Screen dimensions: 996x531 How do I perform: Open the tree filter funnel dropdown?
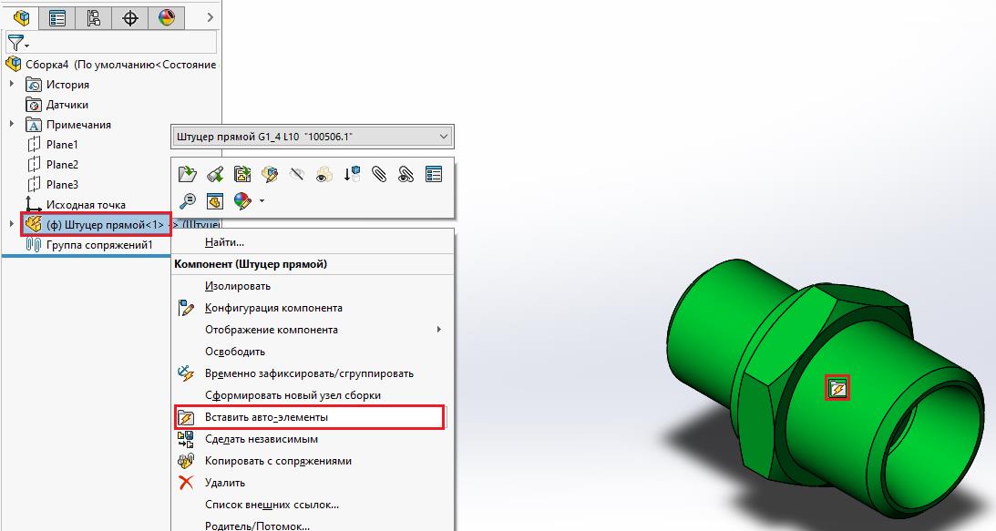click(x=17, y=43)
